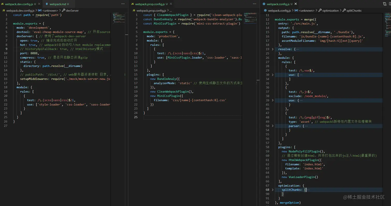The height and width of the screenshot is (206, 391).
Task: Click line number 9 in webpack.dev.config.js gutter
Action: 7,49
